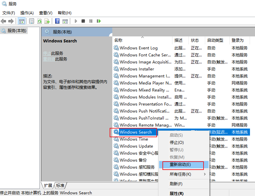
Task: Sort by the 名称 column header
Action: 142,40
